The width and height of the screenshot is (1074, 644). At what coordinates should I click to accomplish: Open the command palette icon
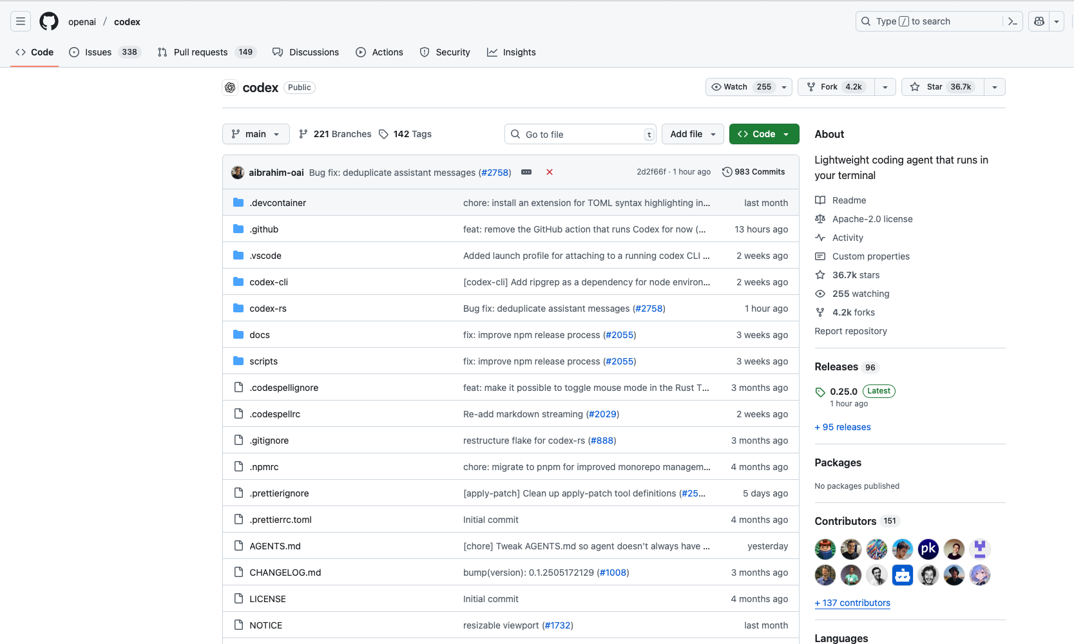pos(1013,21)
